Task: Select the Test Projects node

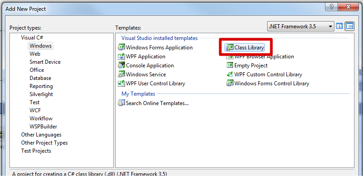Action: (x=36, y=151)
